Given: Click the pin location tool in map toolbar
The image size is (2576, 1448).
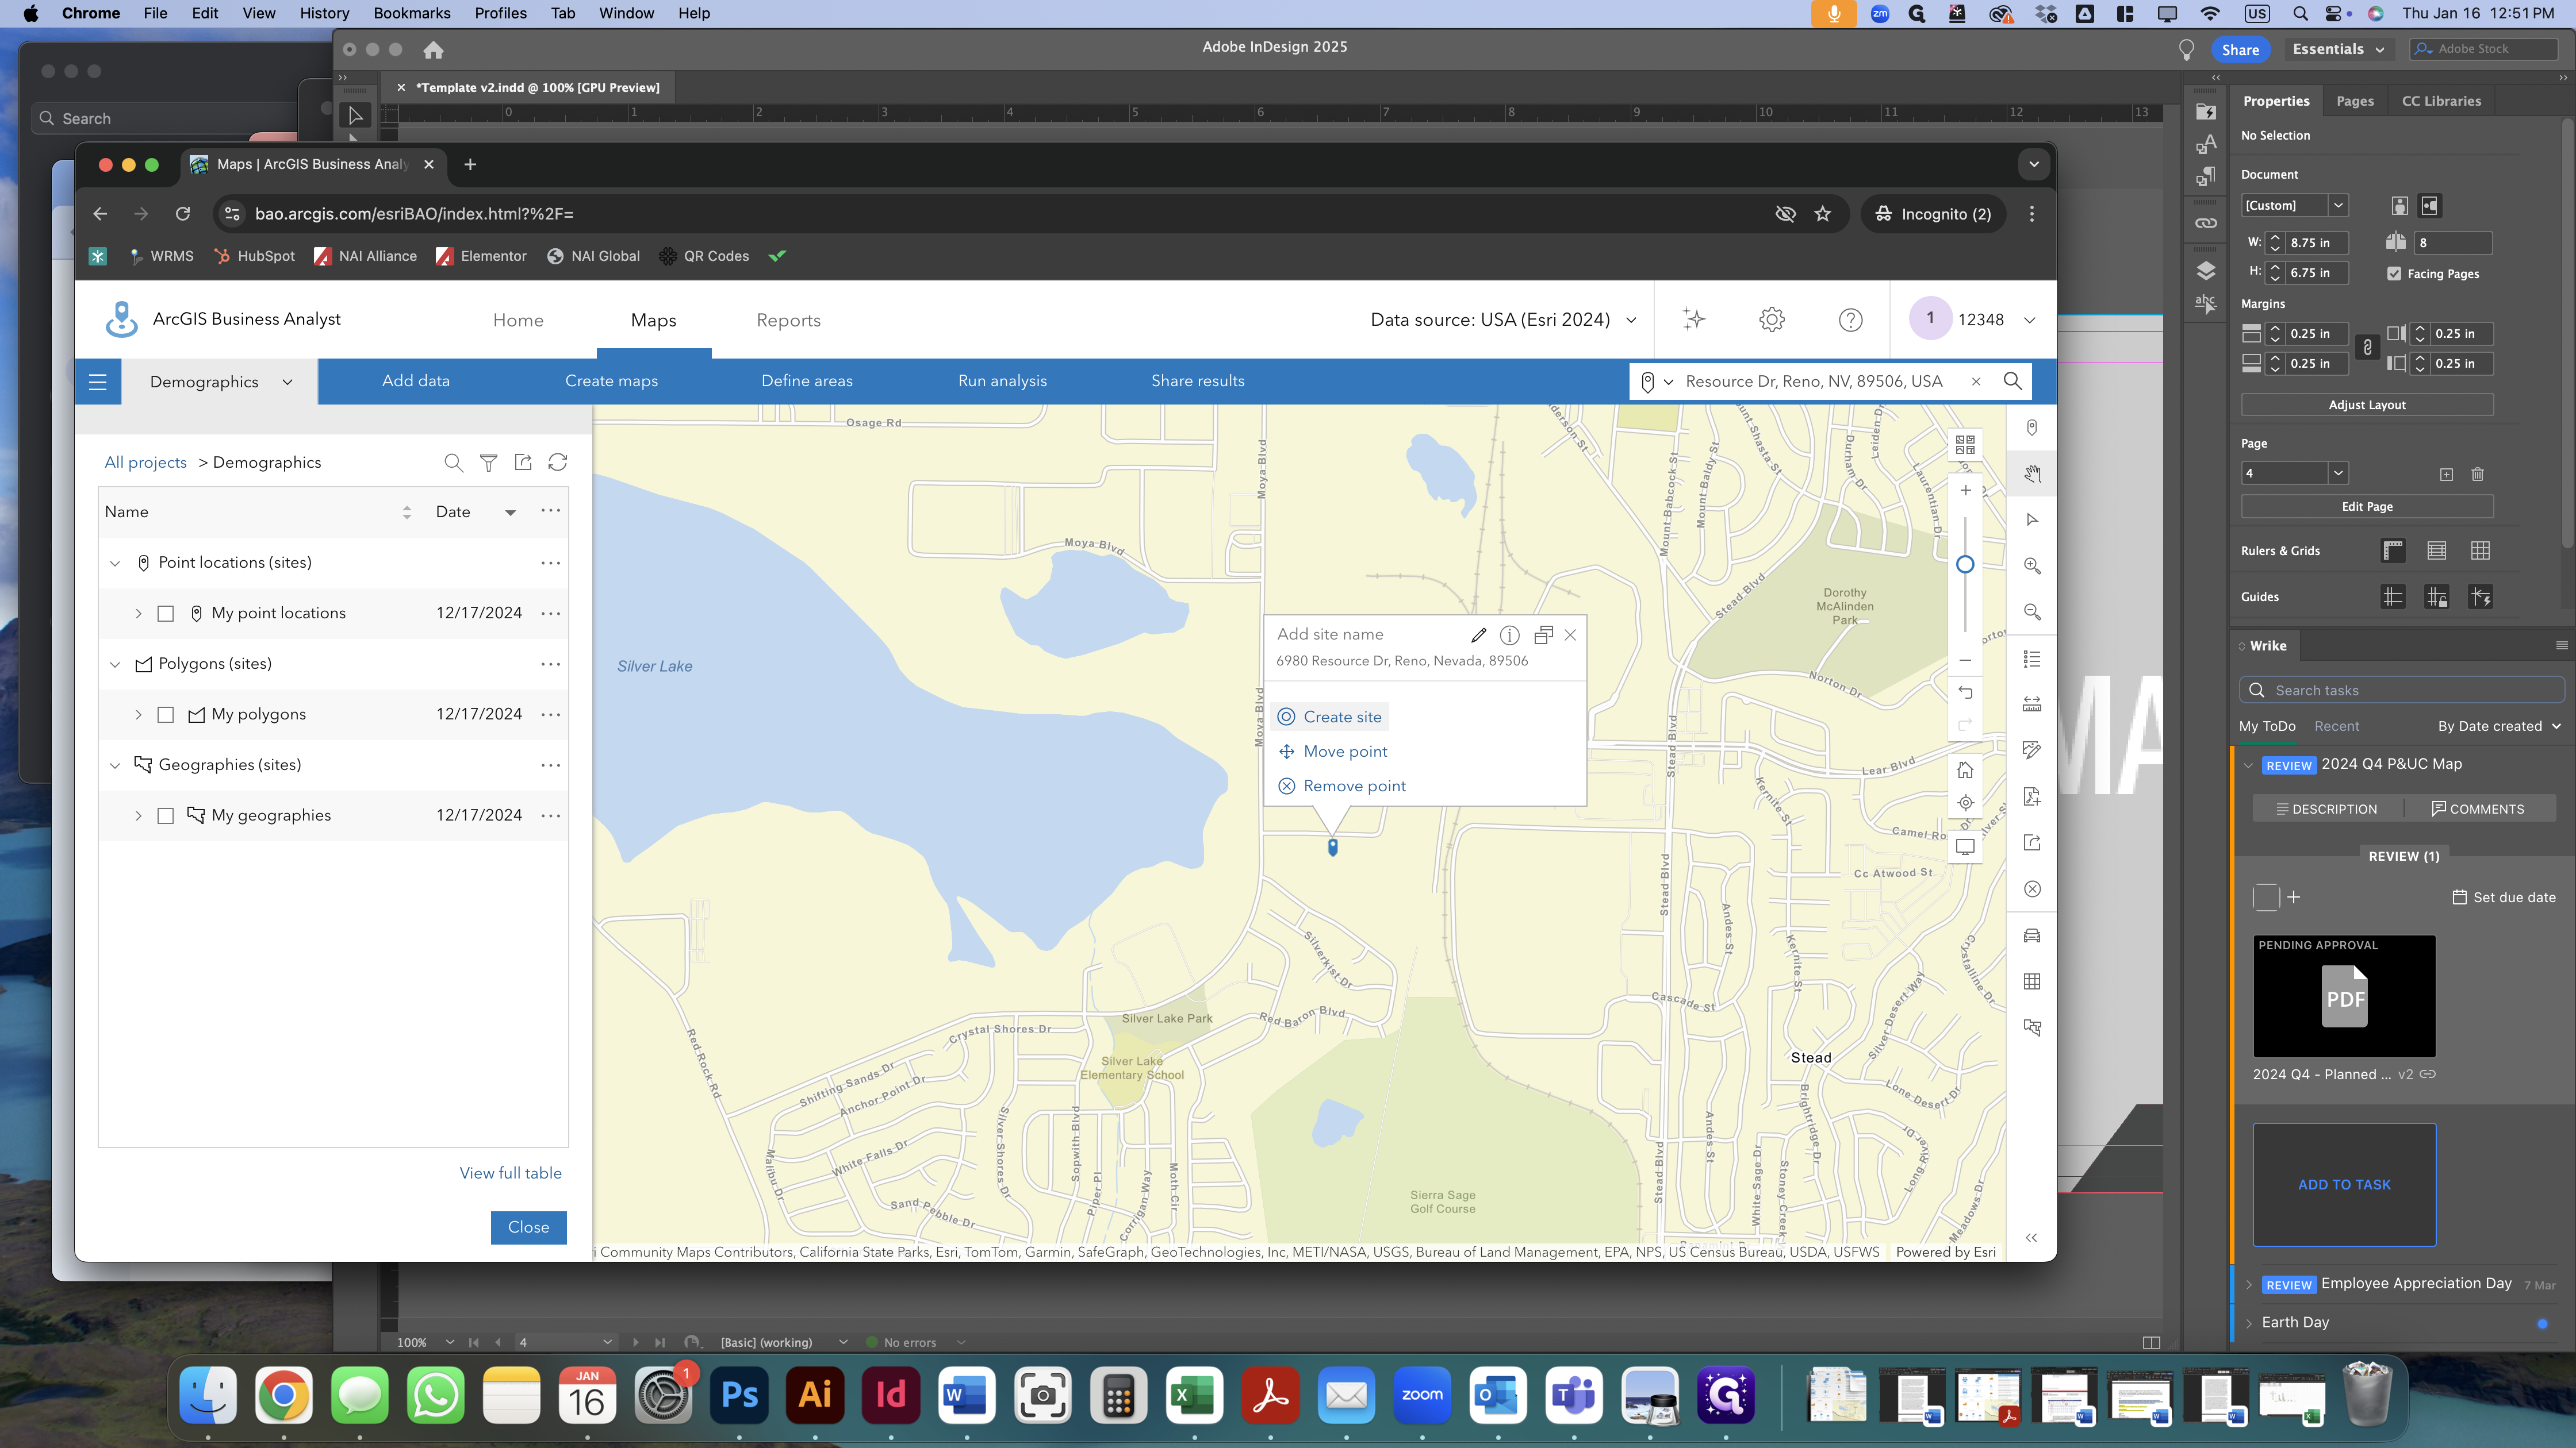Looking at the screenshot, I should tap(2032, 428).
